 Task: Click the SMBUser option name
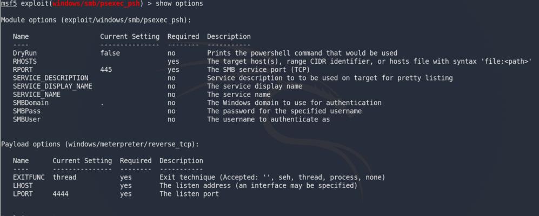pos(27,119)
